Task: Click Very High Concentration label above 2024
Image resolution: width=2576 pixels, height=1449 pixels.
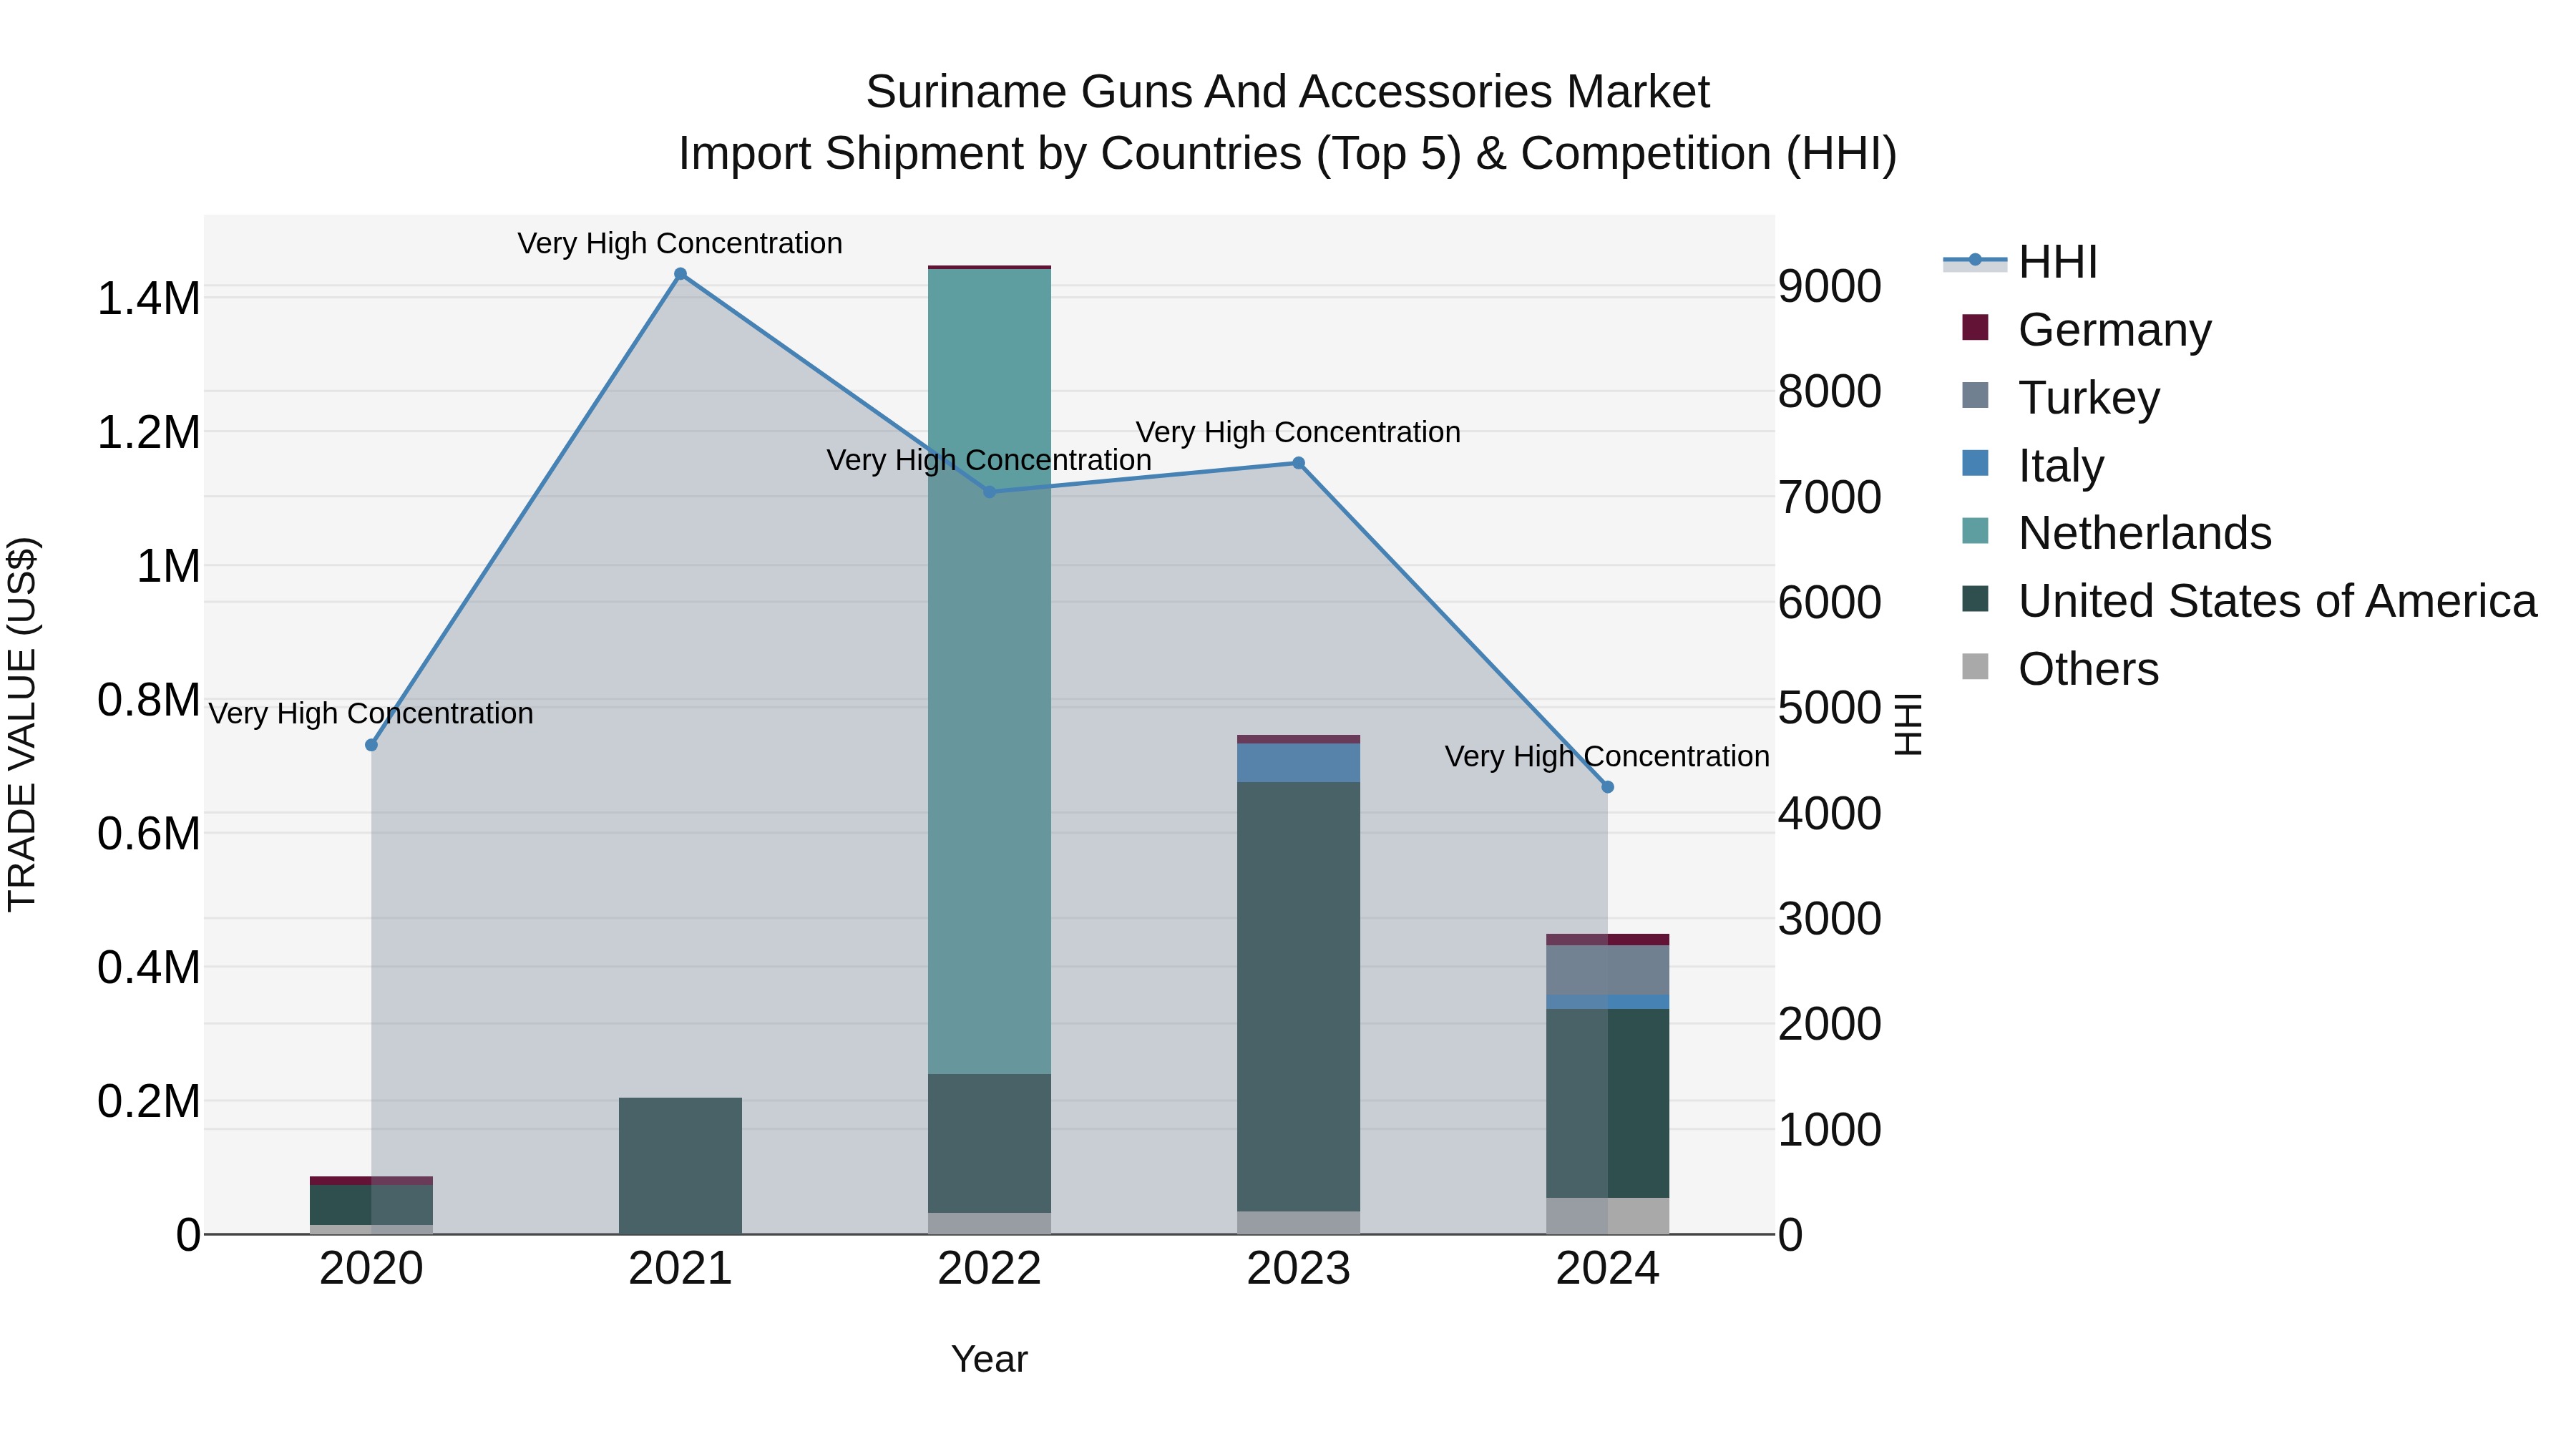Action: tap(1607, 756)
